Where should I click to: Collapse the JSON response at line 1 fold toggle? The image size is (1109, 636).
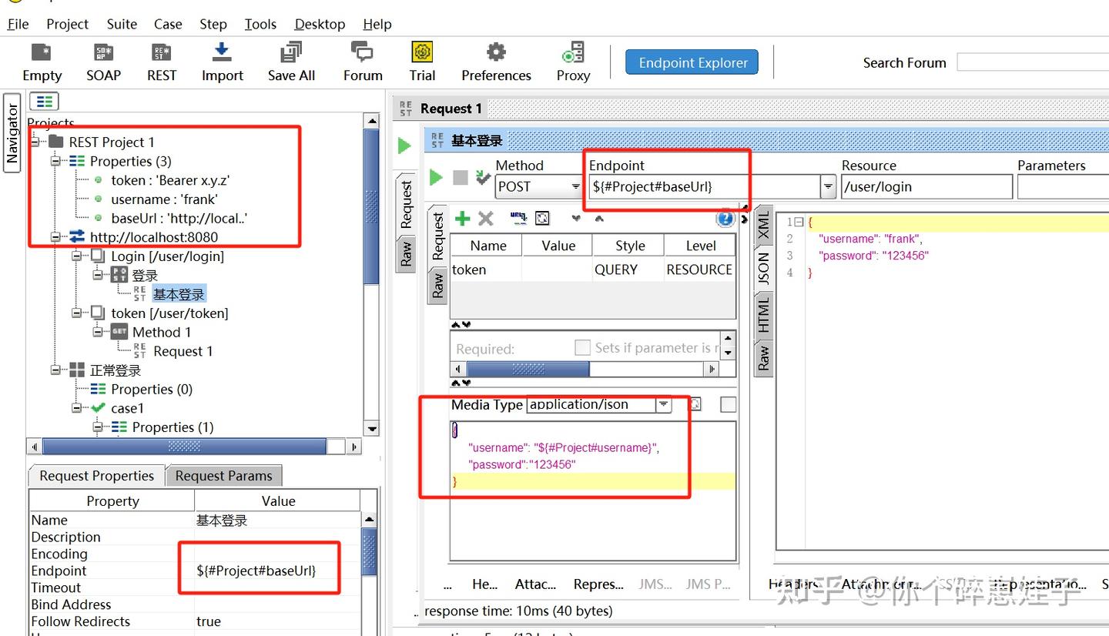[799, 222]
